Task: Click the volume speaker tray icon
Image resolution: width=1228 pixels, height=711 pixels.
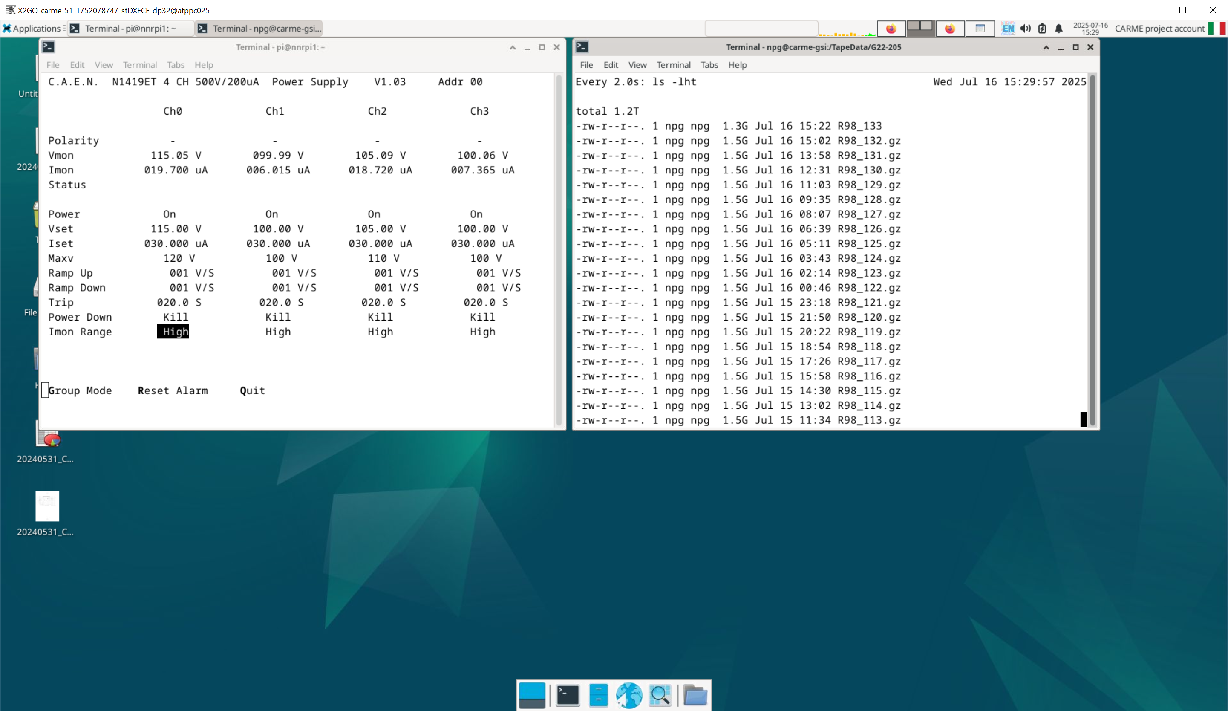Action: [x=1025, y=28]
